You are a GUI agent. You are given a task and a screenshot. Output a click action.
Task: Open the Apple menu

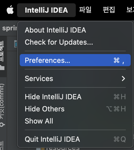click(10, 10)
